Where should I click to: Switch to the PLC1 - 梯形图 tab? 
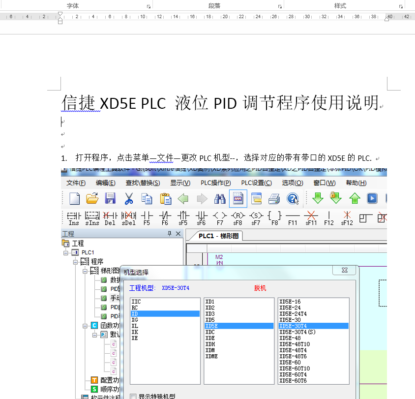[x=218, y=236]
